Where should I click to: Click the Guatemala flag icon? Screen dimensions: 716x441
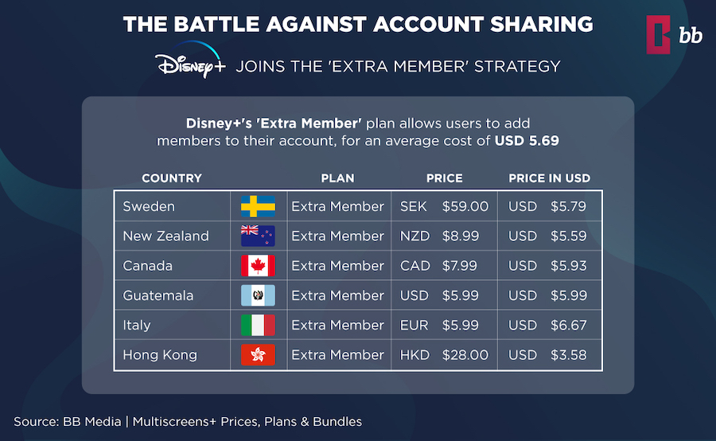[258, 295]
